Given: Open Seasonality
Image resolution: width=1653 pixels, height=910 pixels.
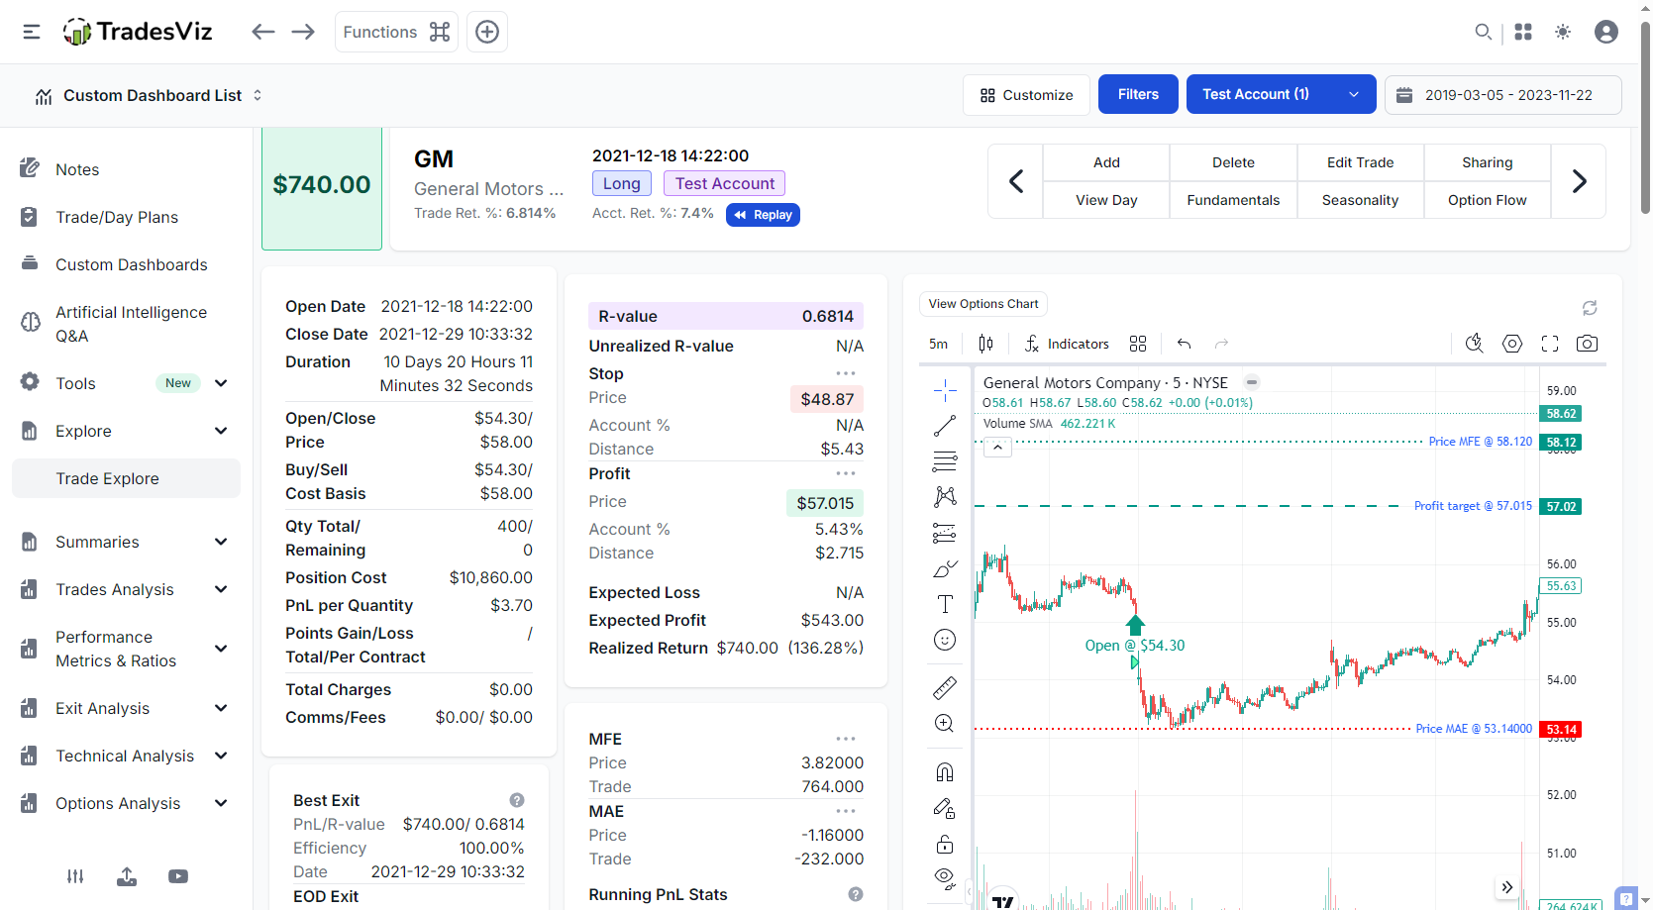Looking at the screenshot, I should pos(1360,200).
